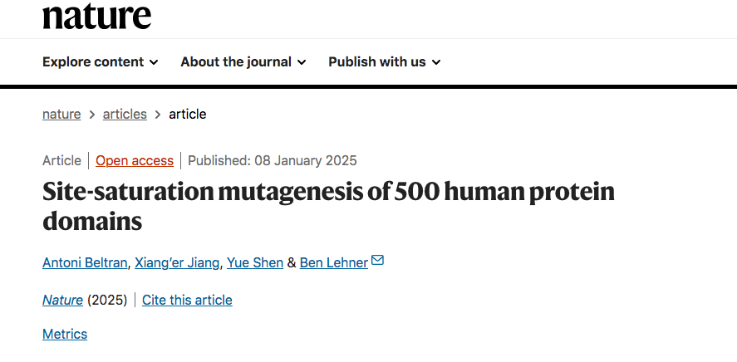Click breadcrumb separator arrow after nature

tap(92, 115)
